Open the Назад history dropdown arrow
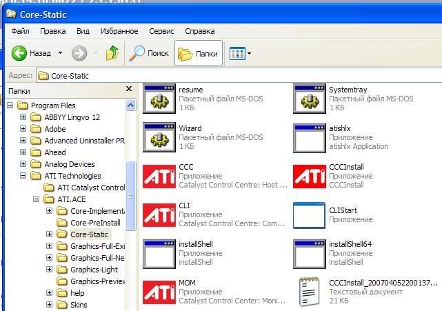This screenshot has height=311, width=442. tap(60, 52)
